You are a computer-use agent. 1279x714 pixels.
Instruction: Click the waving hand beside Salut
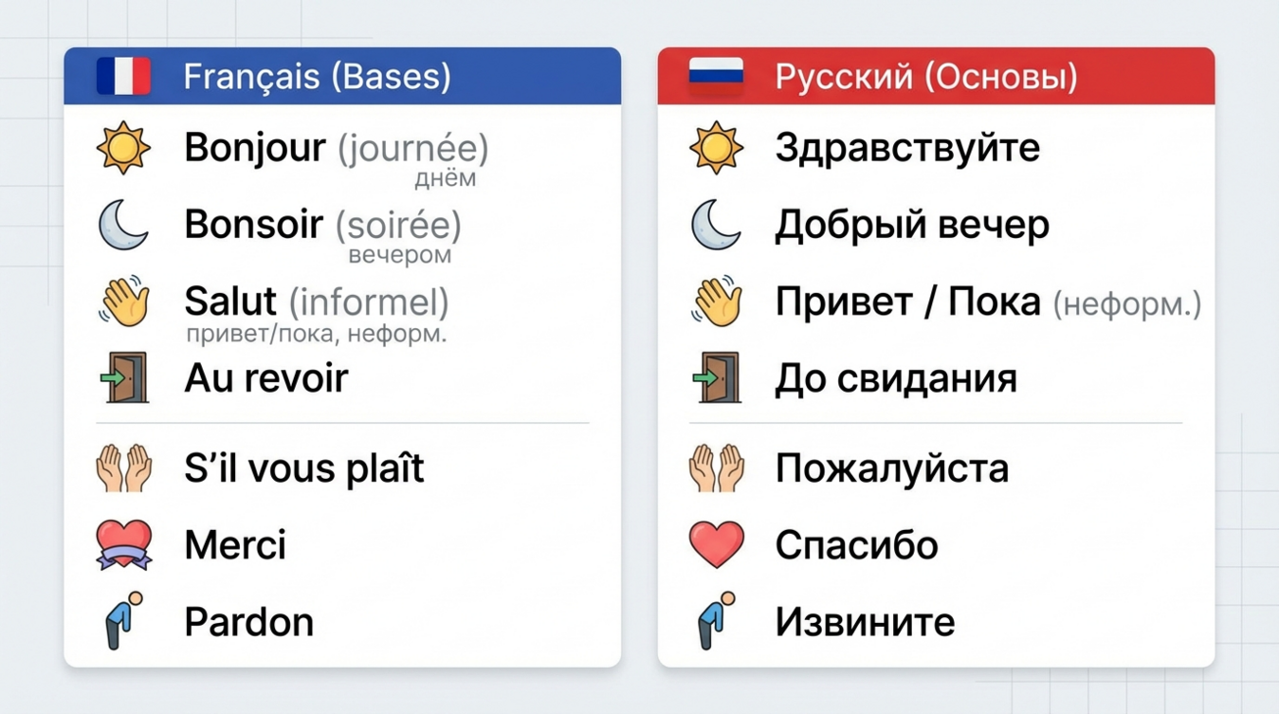coord(124,302)
